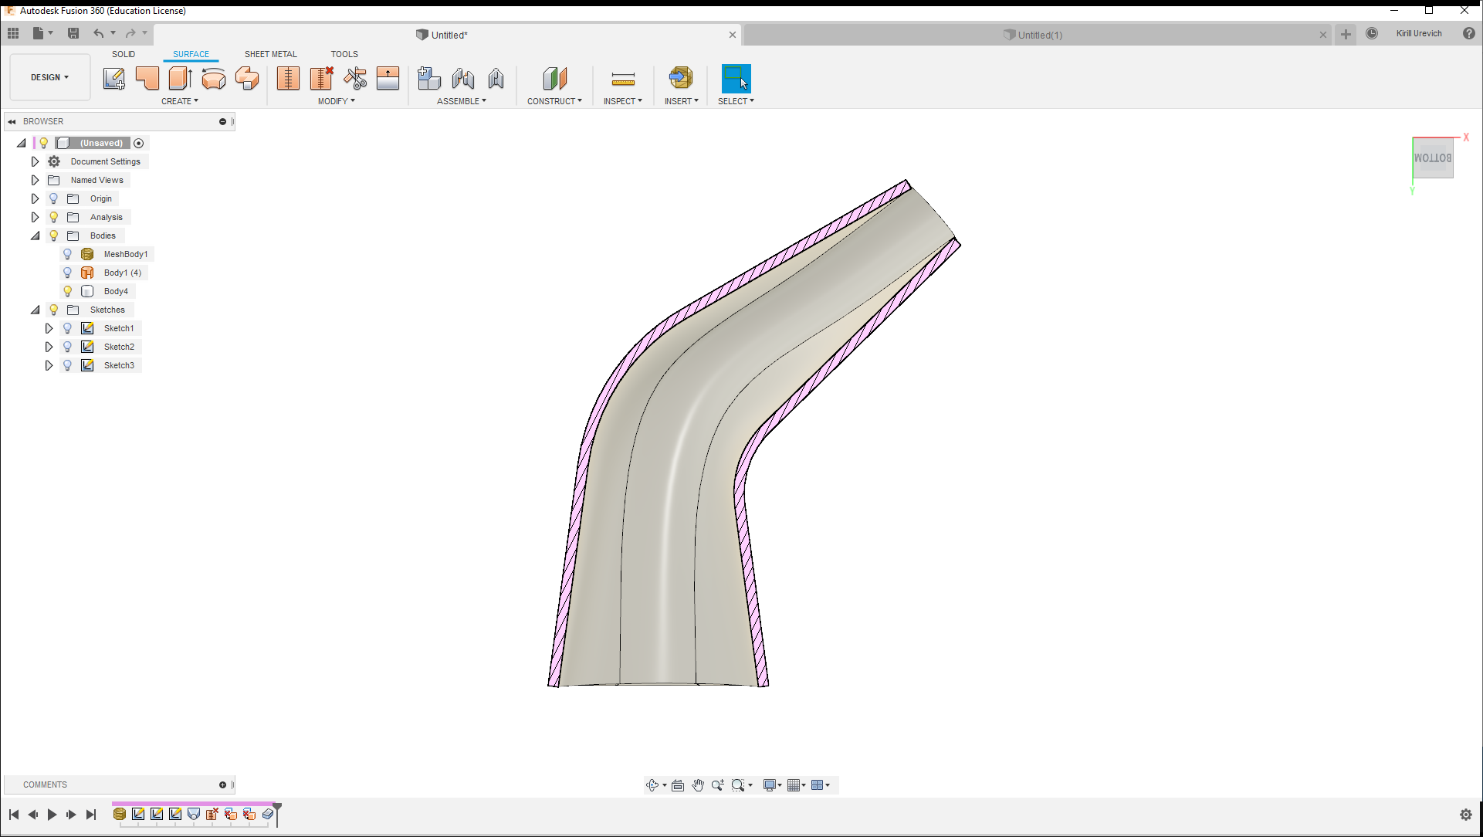The width and height of the screenshot is (1483, 837).
Task: Click the Kirill Urevich account name
Action: click(x=1418, y=33)
